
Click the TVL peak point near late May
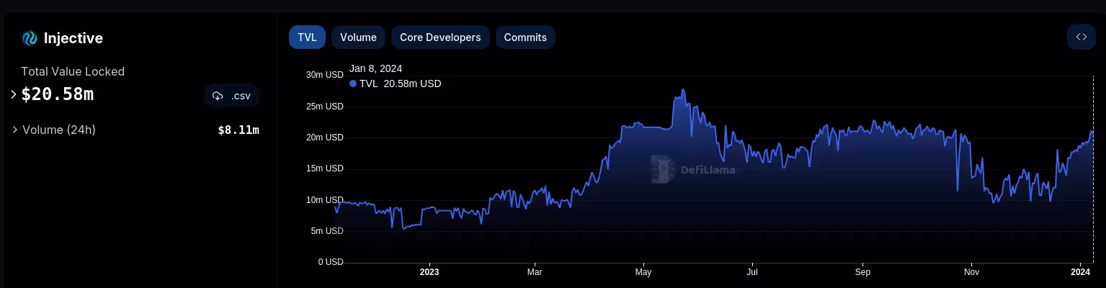coord(683,90)
